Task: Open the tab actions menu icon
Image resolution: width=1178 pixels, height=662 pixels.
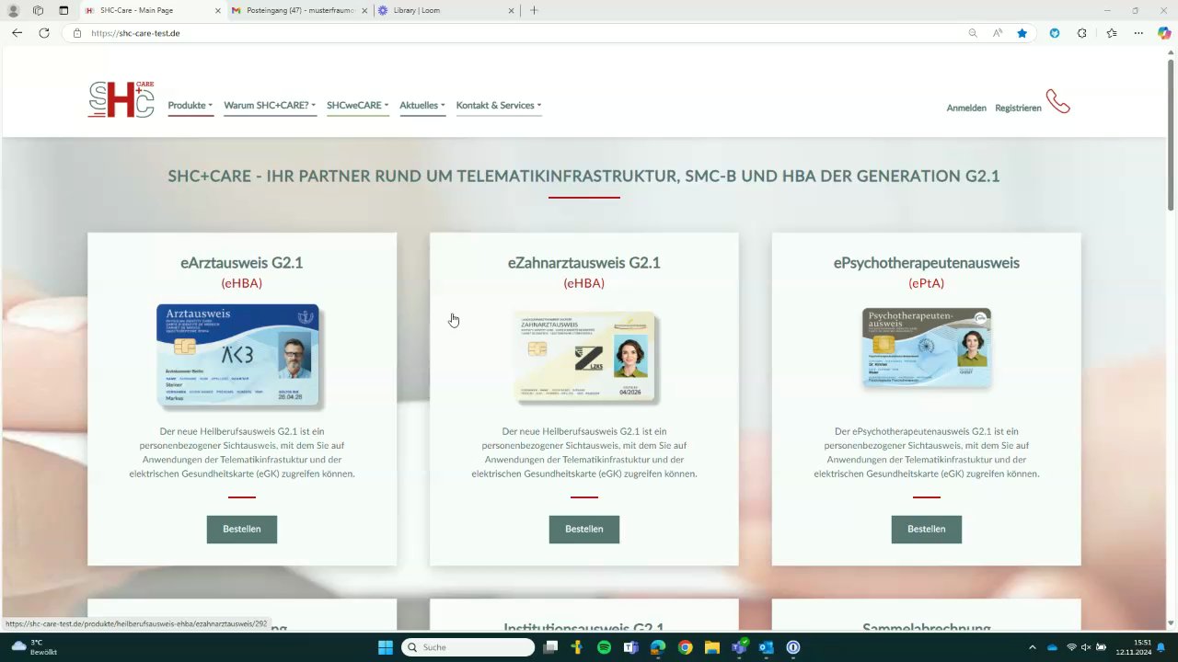Action: pos(64,10)
